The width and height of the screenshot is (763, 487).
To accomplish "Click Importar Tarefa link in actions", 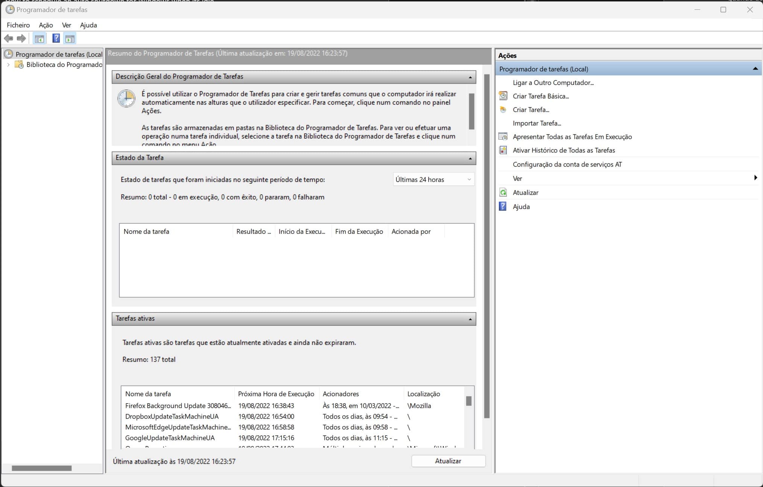I will [x=537, y=123].
